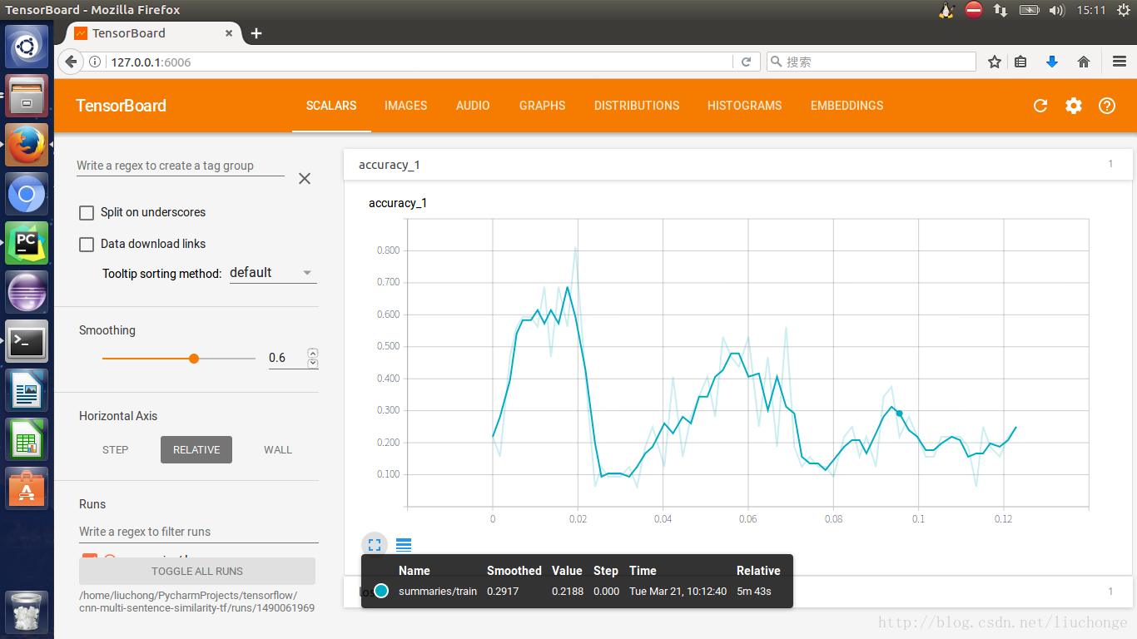Switch to the HISTOGRAMS tab

[x=744, y=106]
